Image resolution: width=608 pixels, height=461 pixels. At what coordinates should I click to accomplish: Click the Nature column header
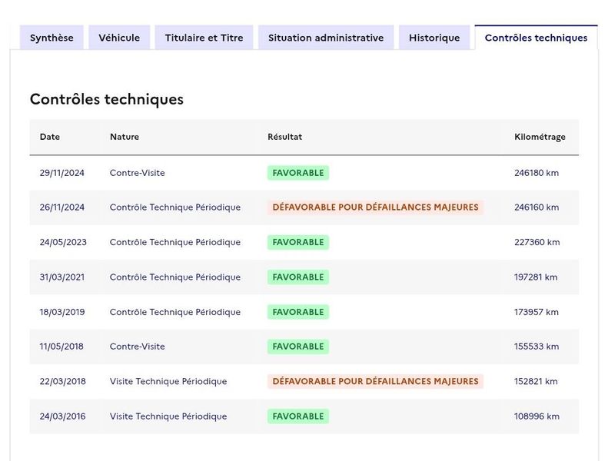tap(125, 137)
